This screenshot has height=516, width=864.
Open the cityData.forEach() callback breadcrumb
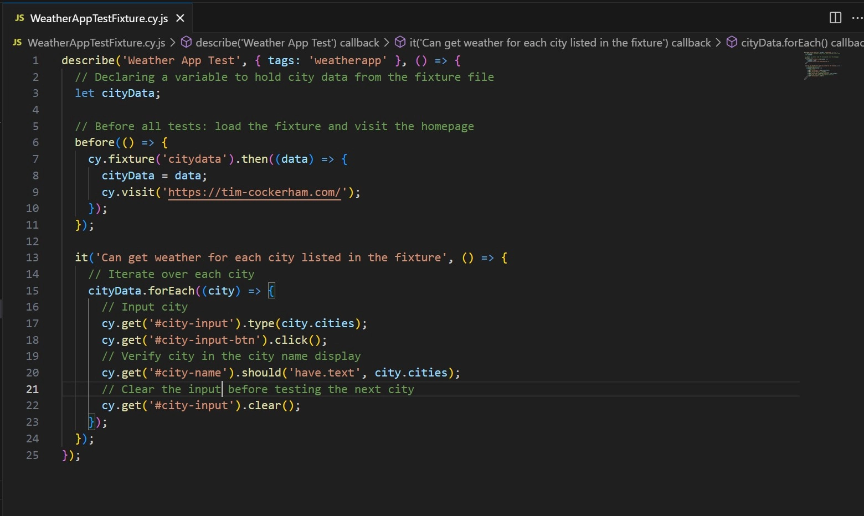pos(801,43)
